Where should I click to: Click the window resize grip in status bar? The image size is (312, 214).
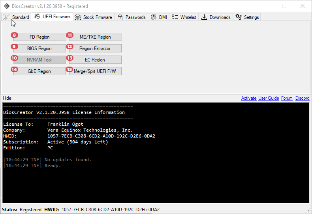pos(309,211)
